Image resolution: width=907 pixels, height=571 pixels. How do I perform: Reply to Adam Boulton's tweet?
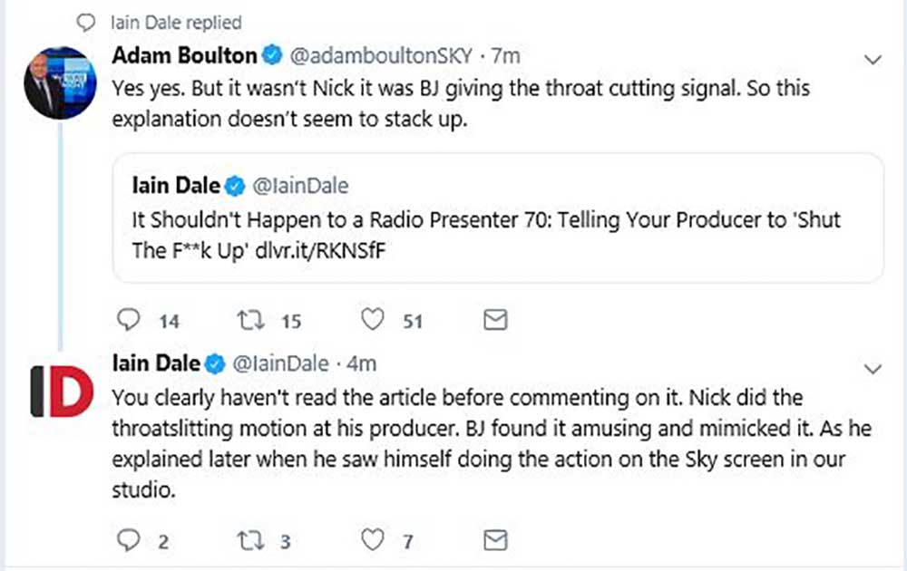pyautogui.click(x=131, y=320)
